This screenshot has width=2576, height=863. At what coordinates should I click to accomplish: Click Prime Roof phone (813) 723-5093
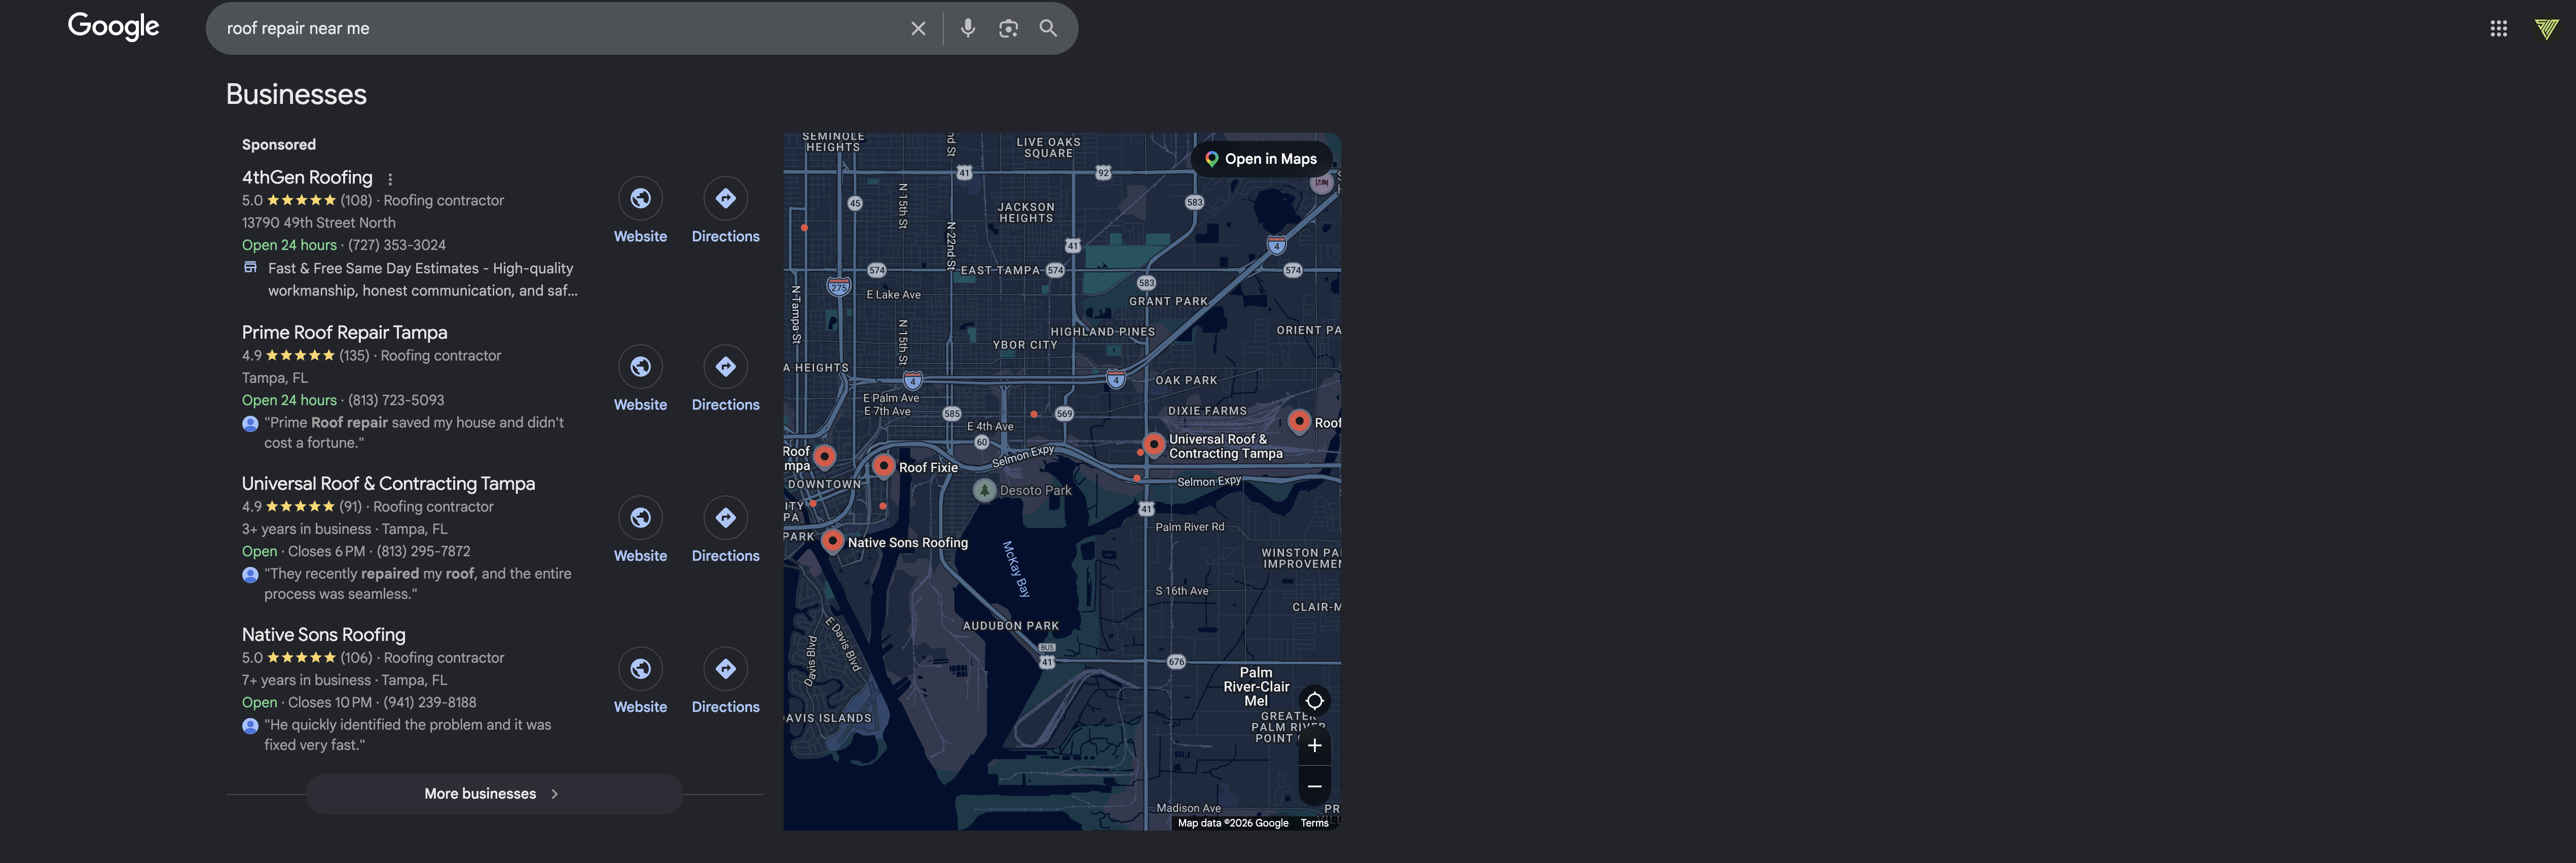click(x=396, y=400)
